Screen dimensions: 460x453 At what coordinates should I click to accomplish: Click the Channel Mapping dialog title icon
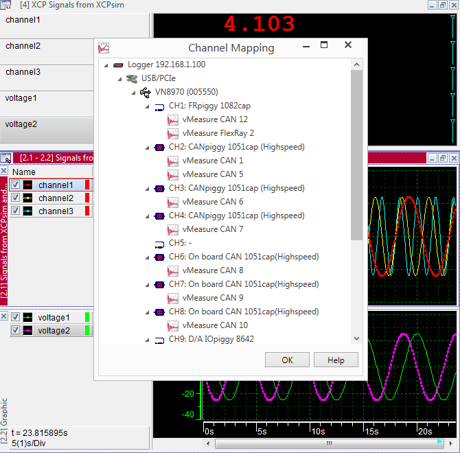[x=104, y=48]
